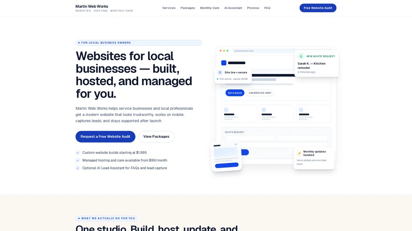This screenshot has width=412, height=231.
Task: Click checkmark icon beside AI Lead Assistant line
Action: 78,168
